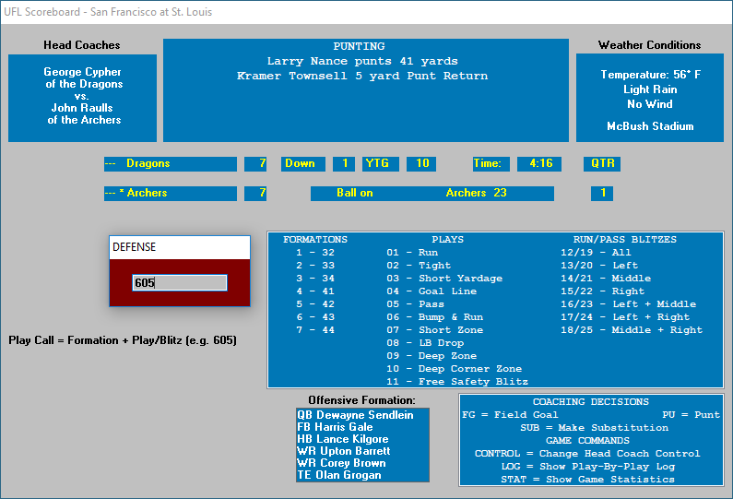The width and height of the screenshot is (733, 499).
Task: Click the punting play result panel
Action: [x=366, y=90]
